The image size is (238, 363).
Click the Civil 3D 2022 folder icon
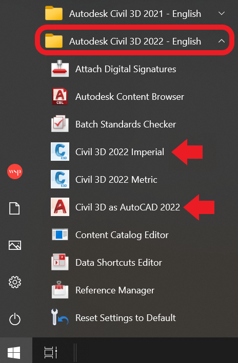(x=54, y=41)
